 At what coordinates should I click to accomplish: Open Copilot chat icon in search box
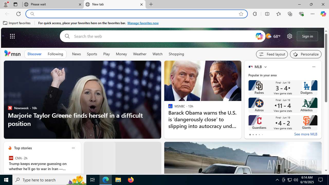pos(259,36)
